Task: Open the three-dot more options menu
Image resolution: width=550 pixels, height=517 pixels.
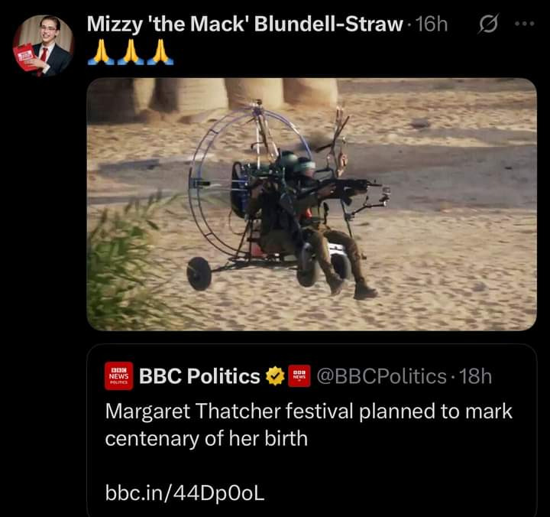Action: (x=524, y=24)
